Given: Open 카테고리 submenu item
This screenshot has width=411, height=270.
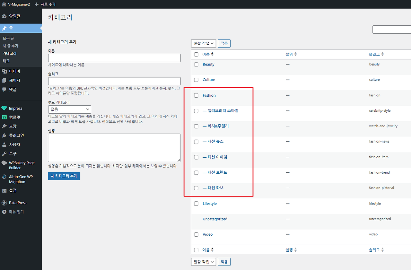Looking at the screenshot, I should 9,54.
